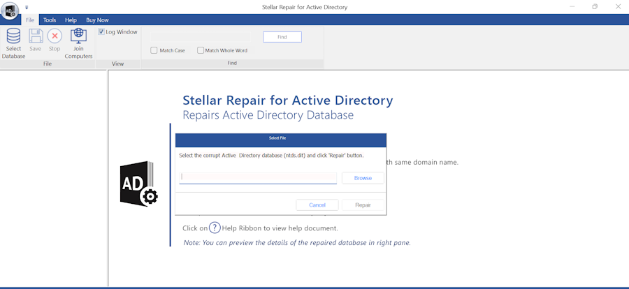Click the Help question mark icon
Screen dimensions: 629x289
pos(215,228)
